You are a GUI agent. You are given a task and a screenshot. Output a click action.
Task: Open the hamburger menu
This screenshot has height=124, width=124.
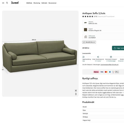[3, 3]
